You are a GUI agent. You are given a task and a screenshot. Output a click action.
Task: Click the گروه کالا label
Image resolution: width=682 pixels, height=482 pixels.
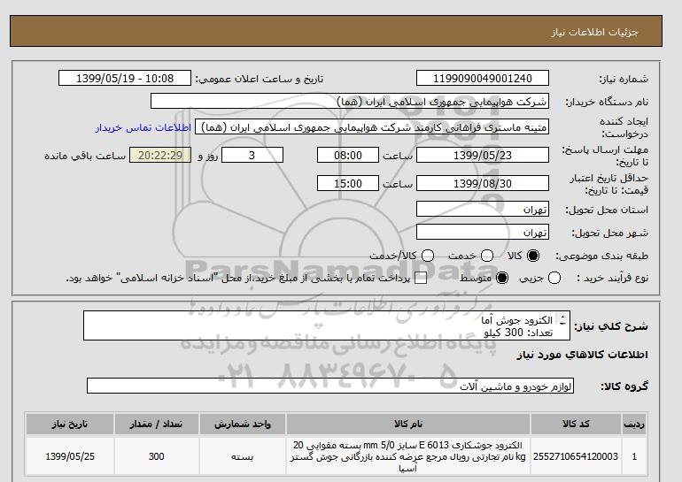(624, 386)
